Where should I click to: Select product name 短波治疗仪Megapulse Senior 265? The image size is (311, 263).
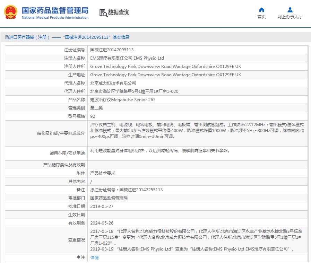pos(123,100)
